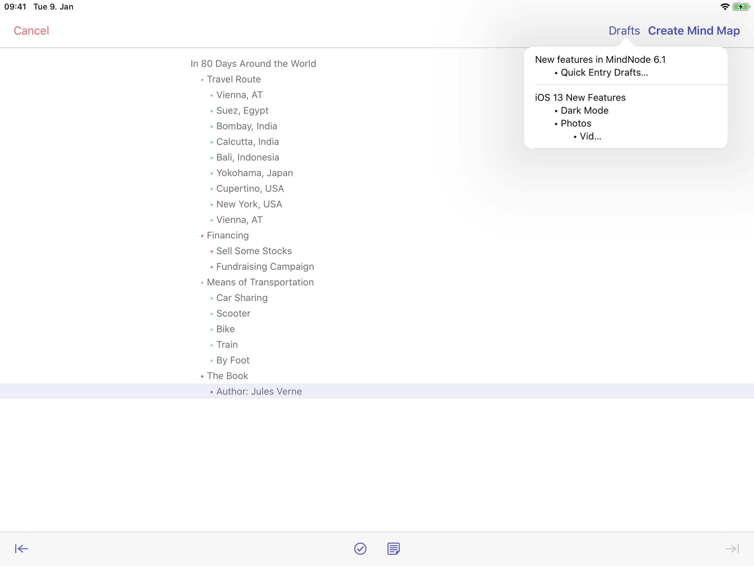The width and height of the screenshot is (754, 566).
Task: Click the battery charging indicator
Action: [741, 6]
